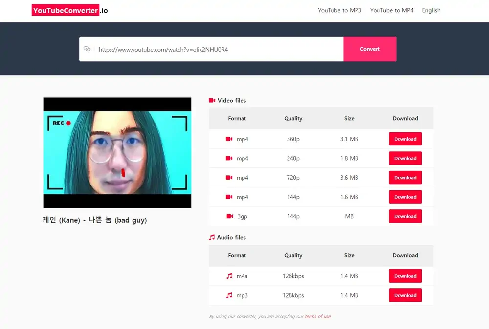This screenshot has width=489, height=329.
Task: Download the mp3 audio file
Action: click(x=405, y=295)
